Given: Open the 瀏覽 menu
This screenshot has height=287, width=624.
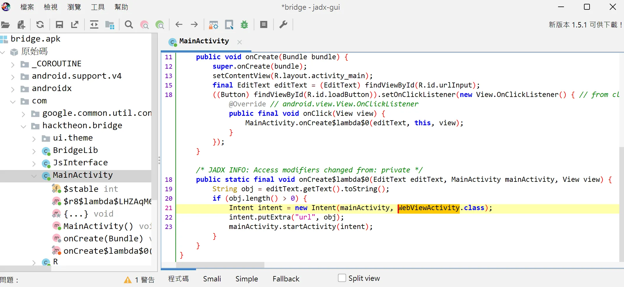Looking at the screenshot, I should [x=74, y=7].
